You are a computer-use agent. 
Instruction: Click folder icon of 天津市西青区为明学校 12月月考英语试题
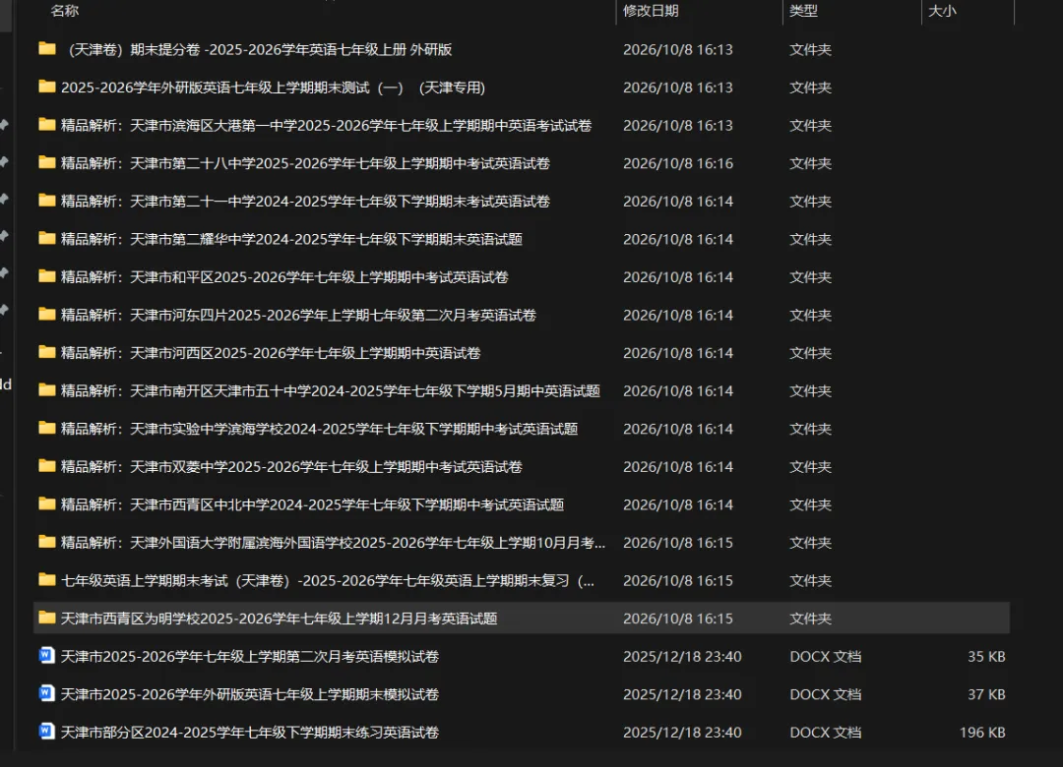(47, 618)
